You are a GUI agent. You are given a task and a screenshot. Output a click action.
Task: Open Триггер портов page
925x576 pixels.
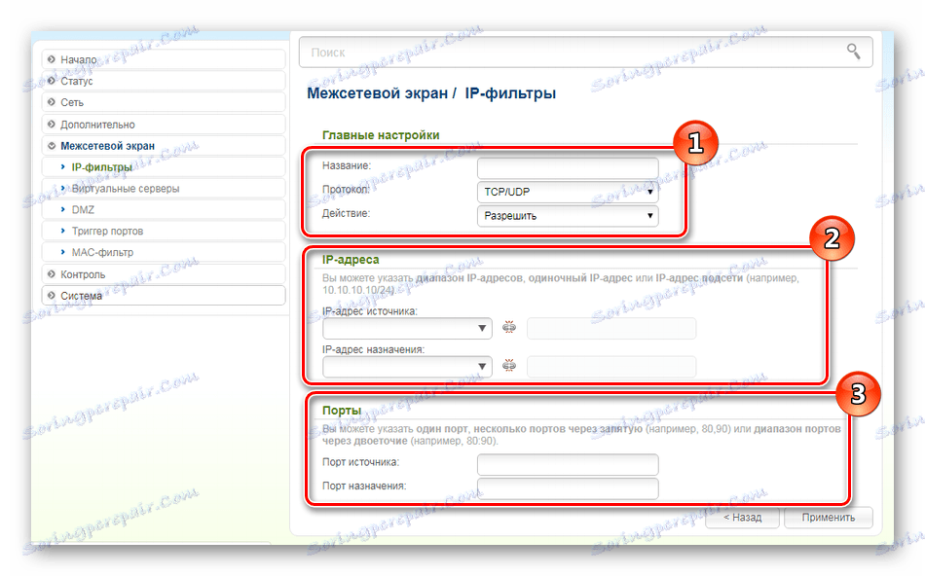(x=164, y=232)
